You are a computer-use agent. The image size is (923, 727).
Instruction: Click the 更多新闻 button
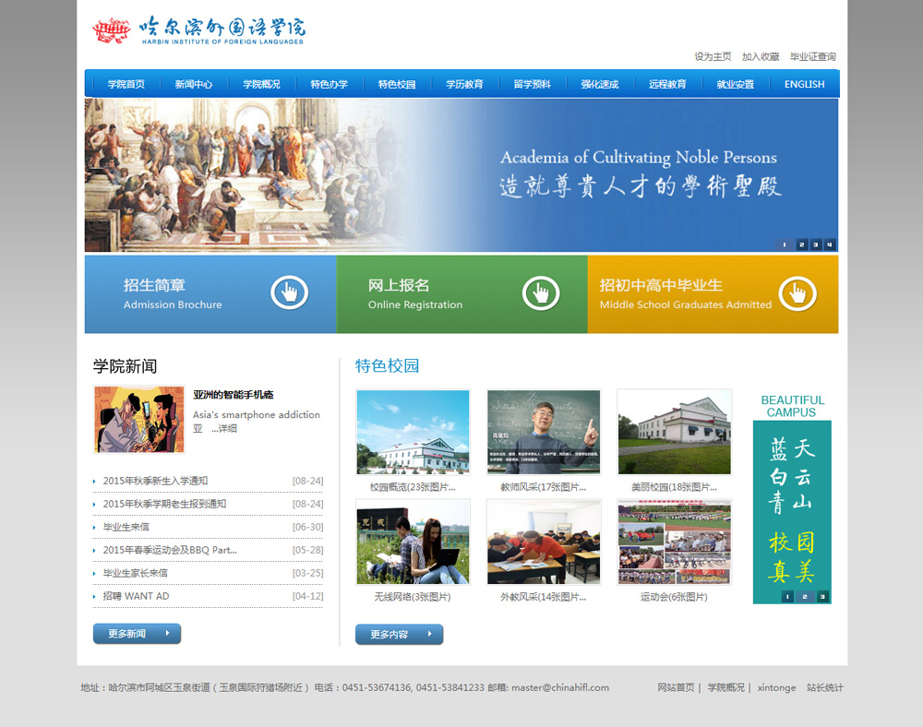(x=137, y=634)
